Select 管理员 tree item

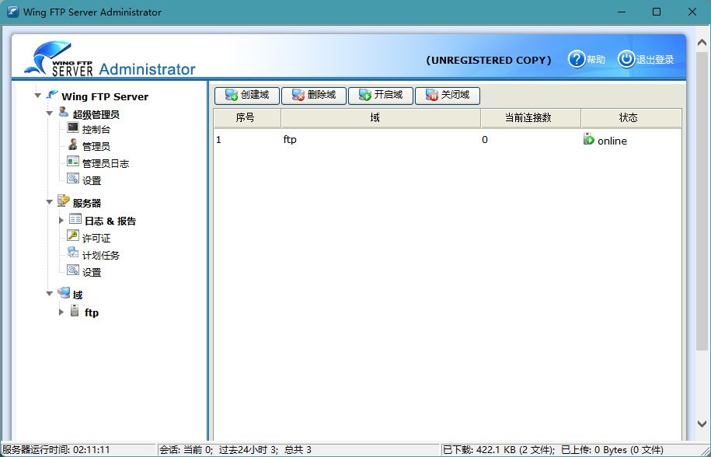(96, 146)
